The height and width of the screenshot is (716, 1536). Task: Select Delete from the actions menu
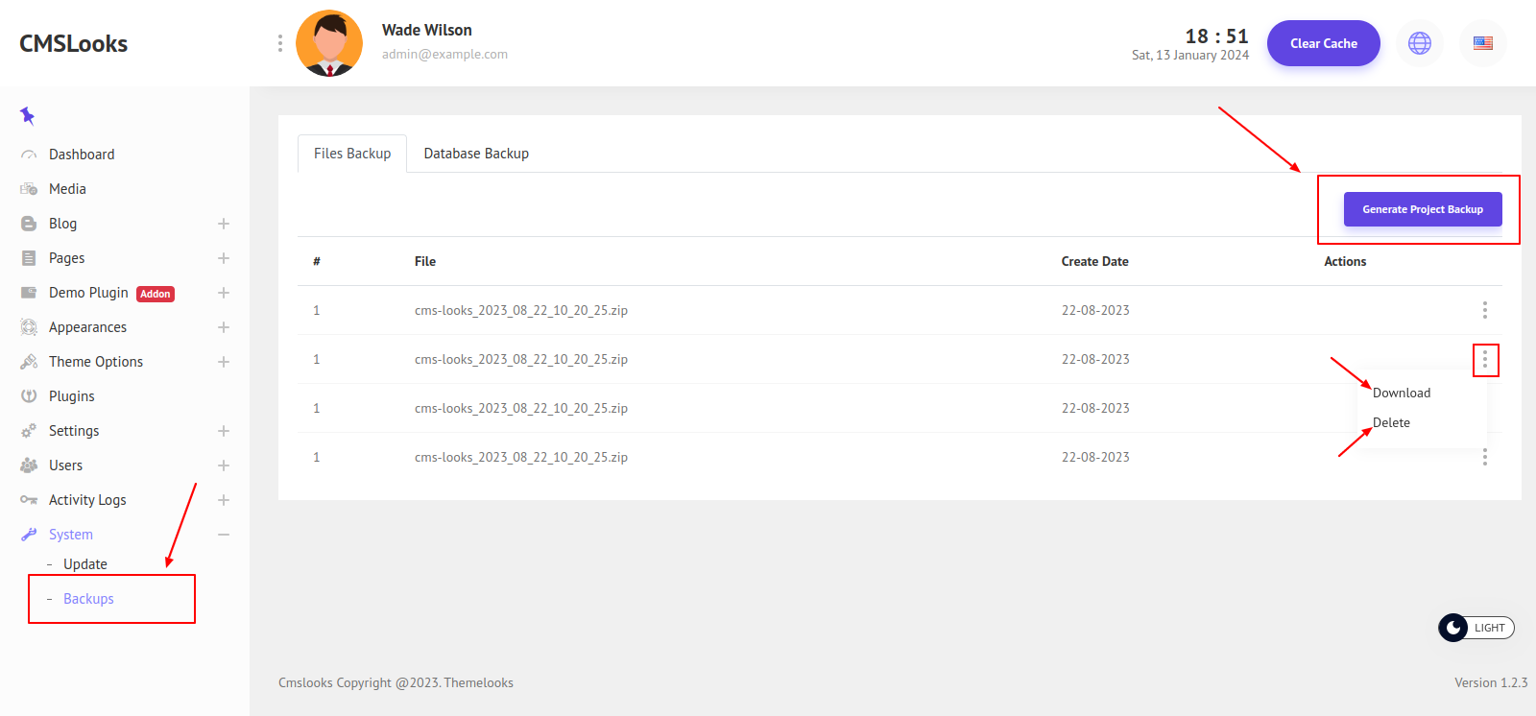point(1391,422)
